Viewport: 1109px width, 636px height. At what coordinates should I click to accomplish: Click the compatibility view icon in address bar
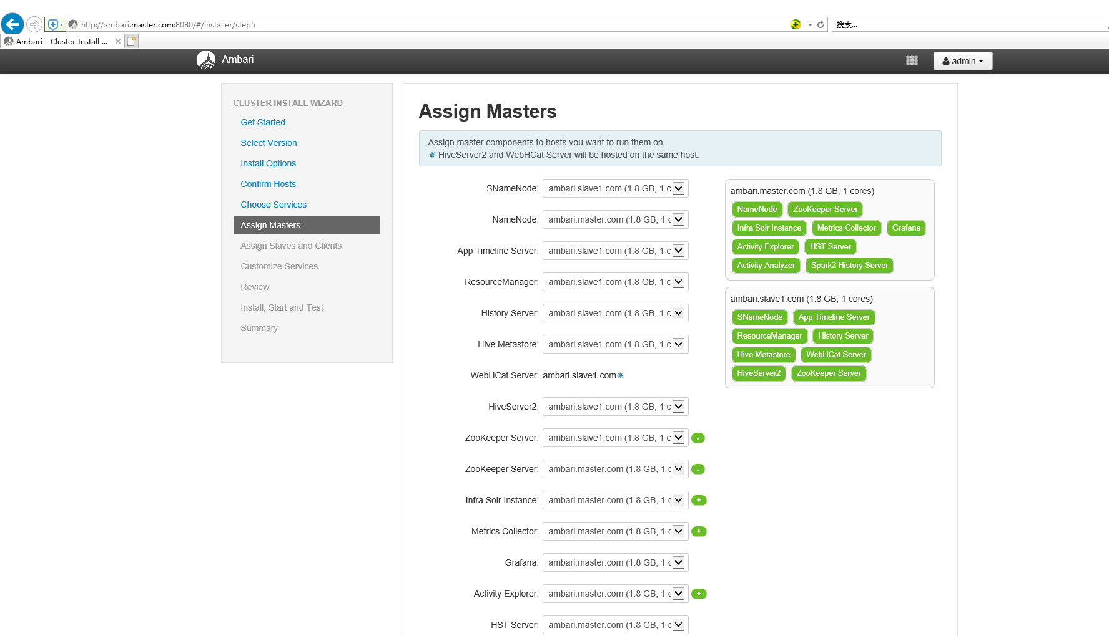click(796, 24)
